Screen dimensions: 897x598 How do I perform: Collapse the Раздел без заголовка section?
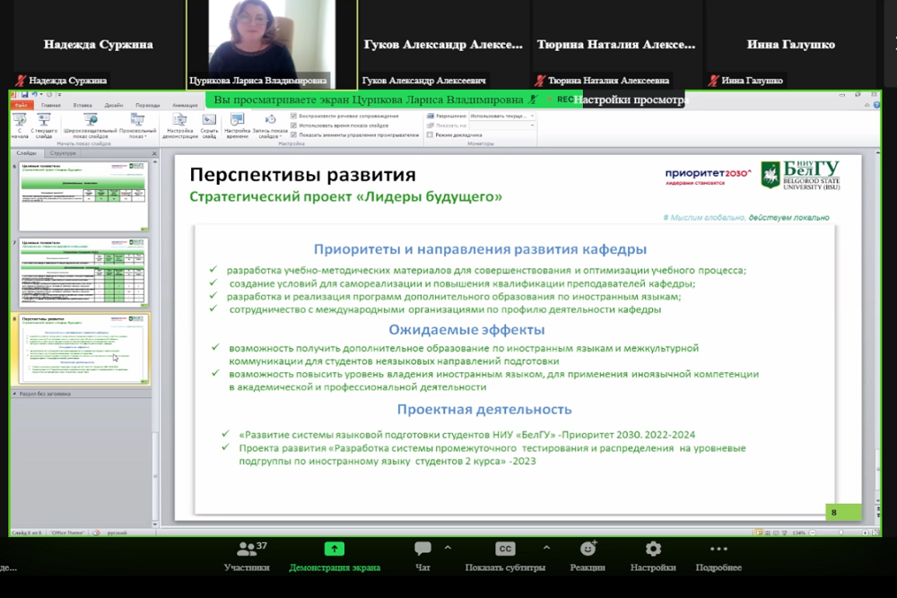click(x=15, y=394)
